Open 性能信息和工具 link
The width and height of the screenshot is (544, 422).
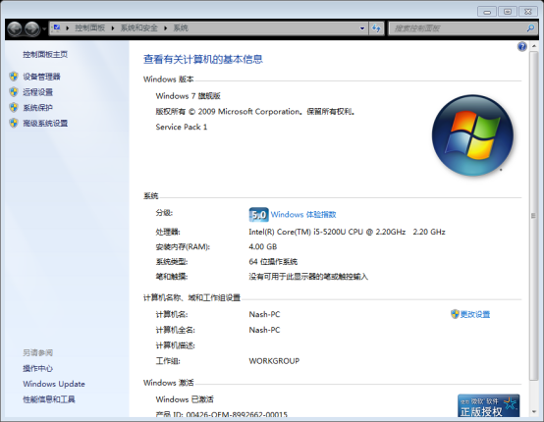pyautogui.click(x=49, y=399)
